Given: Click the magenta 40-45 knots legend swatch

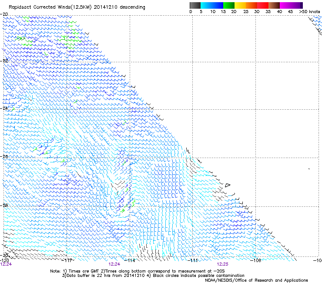Looking at the screenshot, I should [x=285, y=5].
